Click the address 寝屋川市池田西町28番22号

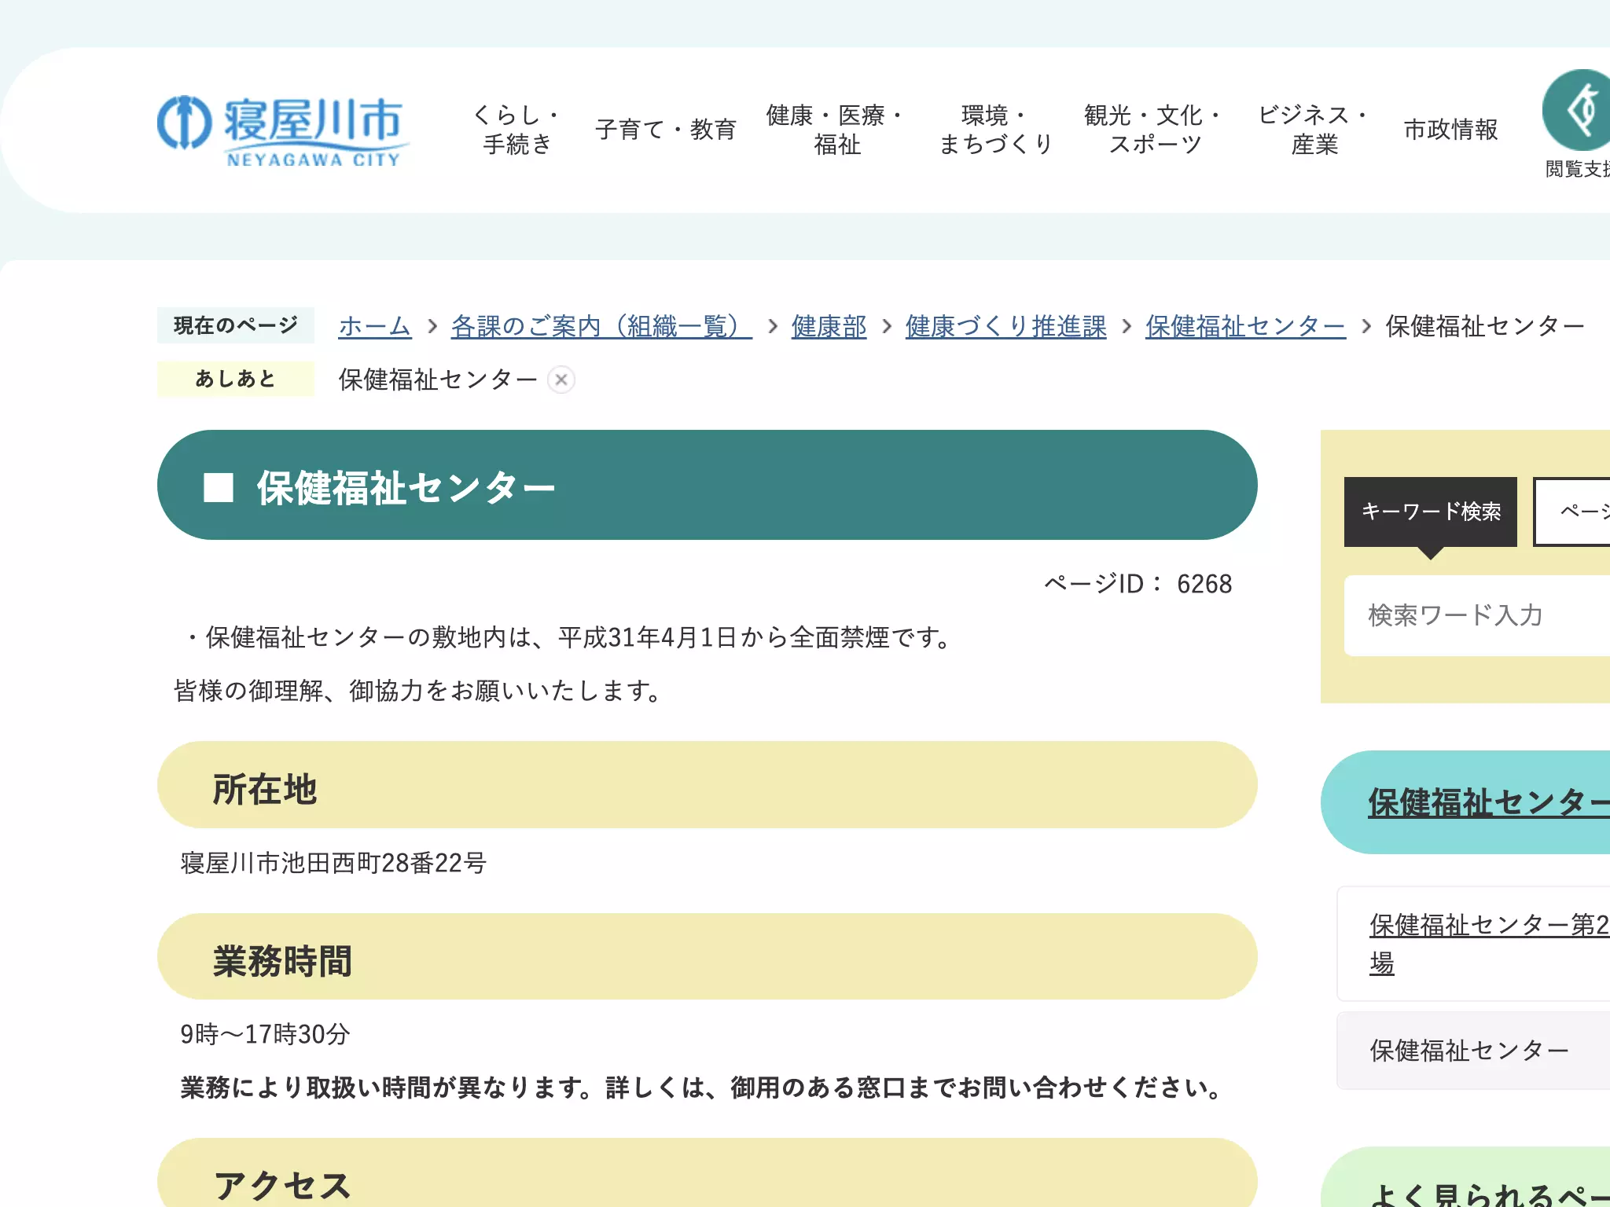tap(333, 863)
